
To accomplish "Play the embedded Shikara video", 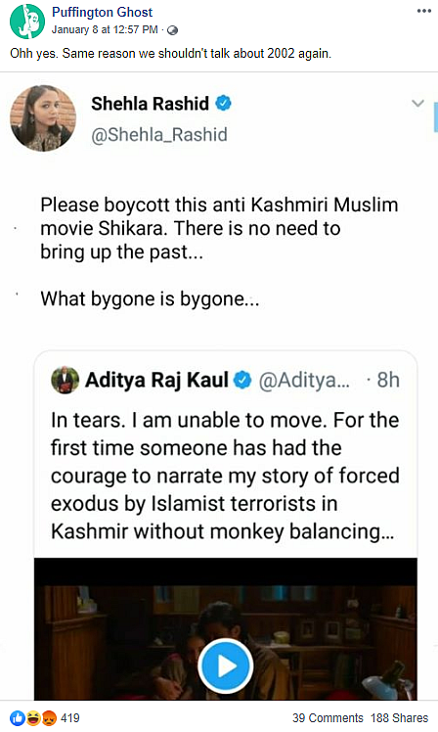I will 225,666.
